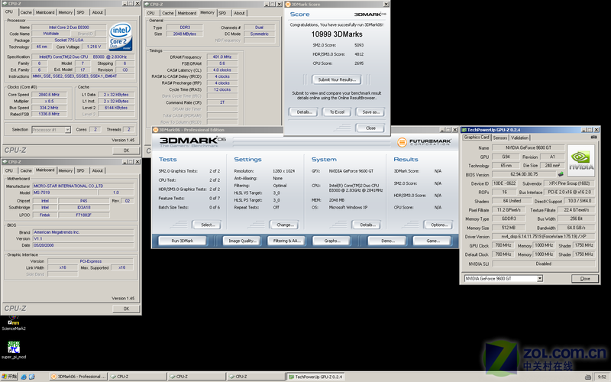Image resolution: width=611 pixels, height=382 pixels.
Task: Click the BIOS save chip icon in GPU-Z
Action: click(561, 174)
